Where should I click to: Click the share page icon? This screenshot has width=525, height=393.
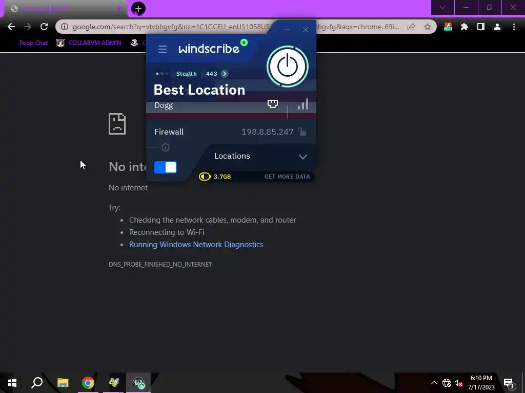[x=411, y=27]
